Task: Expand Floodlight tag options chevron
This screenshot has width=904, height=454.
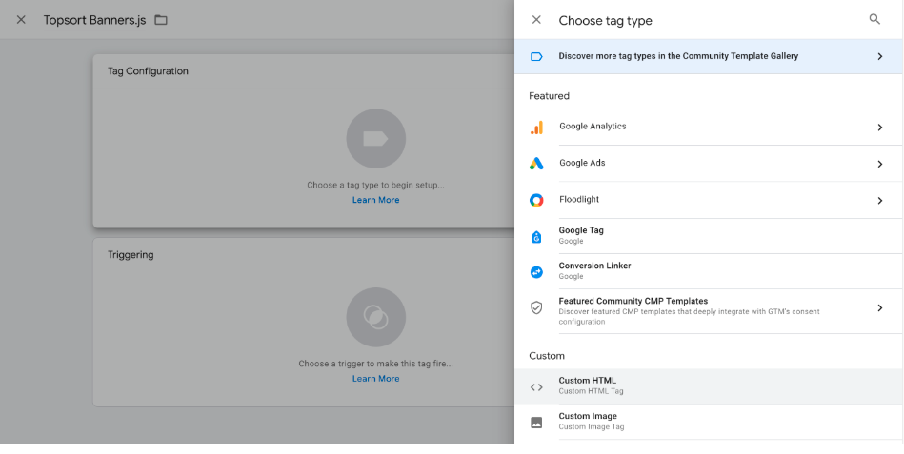Action: (879, 200)
